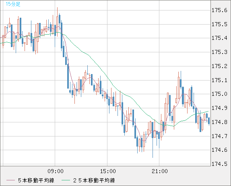The image size is (231, 186).
Task: Click the purple 5-period legend line sample
Action: tap(10, 180)
